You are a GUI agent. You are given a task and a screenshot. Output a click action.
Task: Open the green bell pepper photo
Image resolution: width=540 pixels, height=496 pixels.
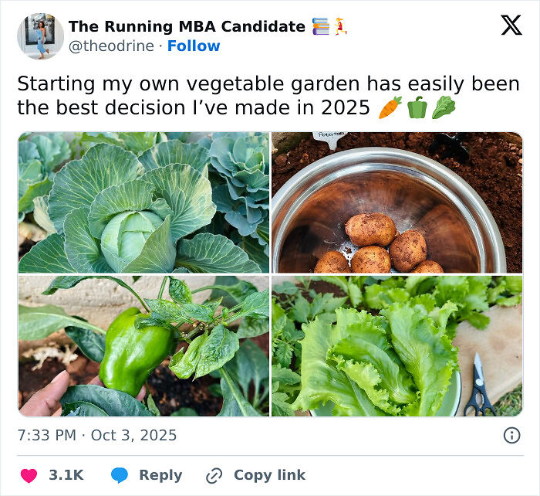(x=144, y=346)
